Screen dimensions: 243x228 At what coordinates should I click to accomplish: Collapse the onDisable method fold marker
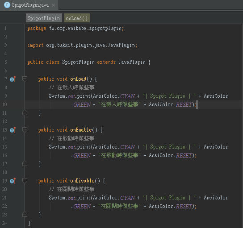pos(25,180)
